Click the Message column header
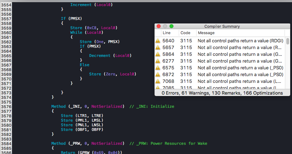 pyautogui.click(x=206, y=33)
